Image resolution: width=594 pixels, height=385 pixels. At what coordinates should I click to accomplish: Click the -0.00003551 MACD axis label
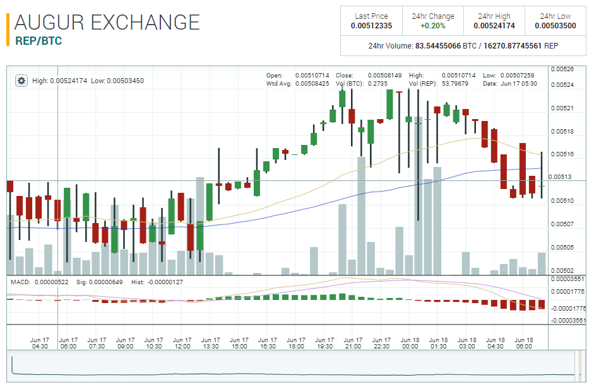[x=567, y=321]
